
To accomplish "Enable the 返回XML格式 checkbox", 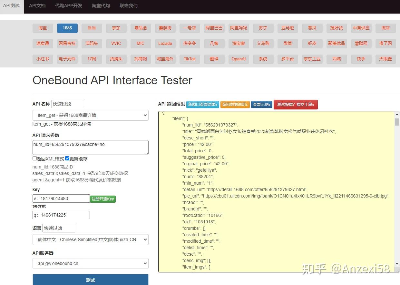I will point(34,158).
